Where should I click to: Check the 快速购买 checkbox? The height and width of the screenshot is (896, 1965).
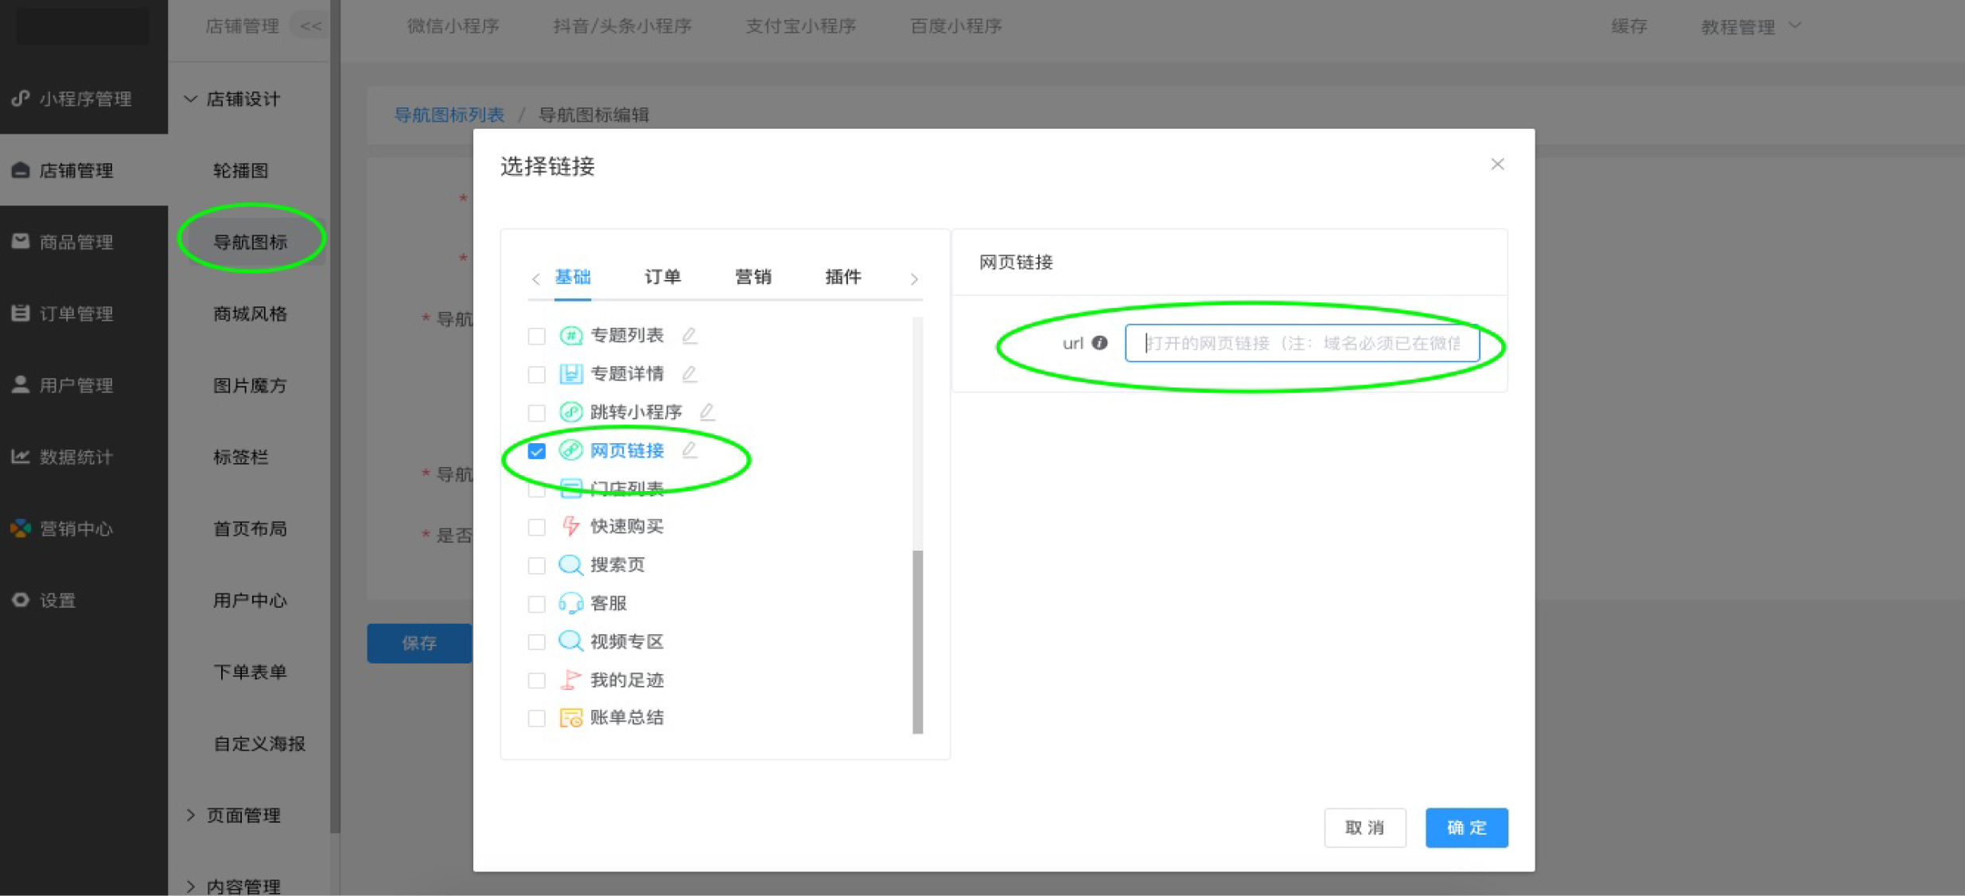coord(537,527)
